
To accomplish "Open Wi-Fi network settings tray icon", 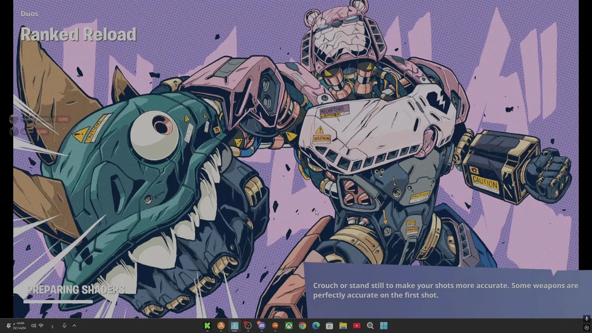I will (x=41, y=326).
